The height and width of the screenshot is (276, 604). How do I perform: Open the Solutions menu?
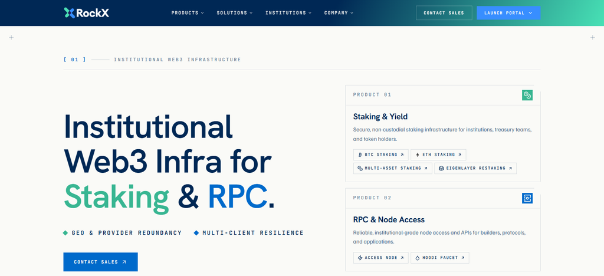(235, 13)
